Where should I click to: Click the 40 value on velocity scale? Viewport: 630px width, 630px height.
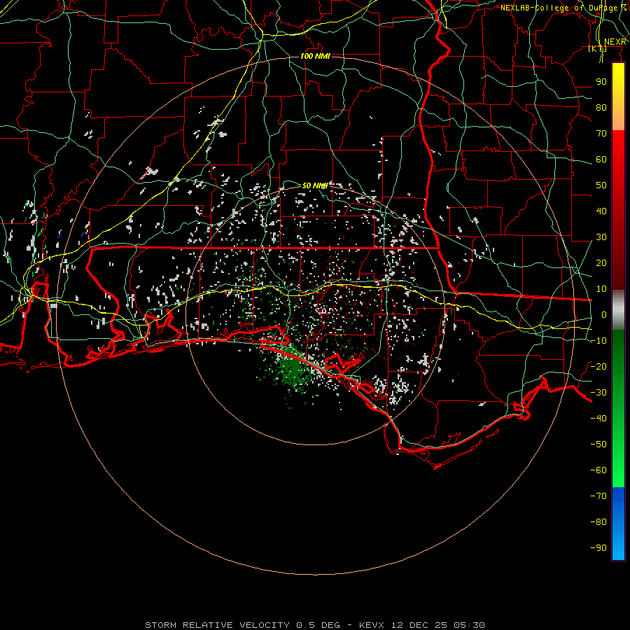(x=601, y=211)
